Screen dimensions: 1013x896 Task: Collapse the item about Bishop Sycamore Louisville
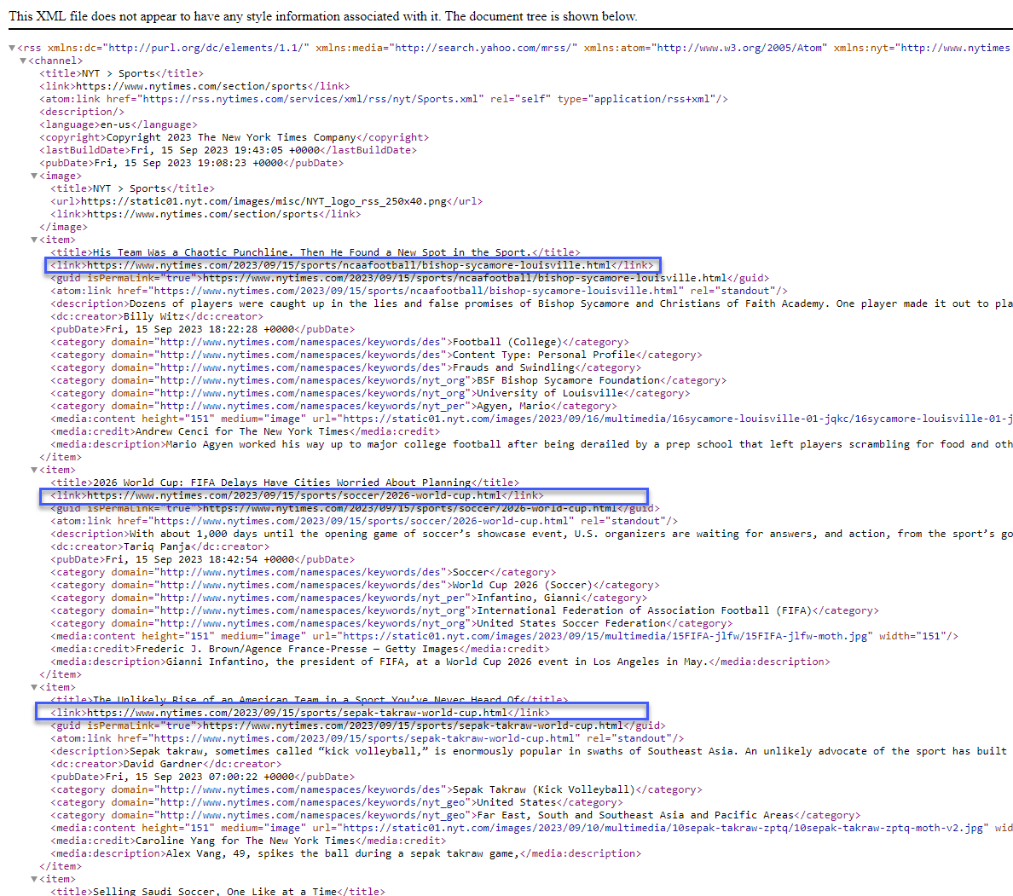tap(34, 240)
